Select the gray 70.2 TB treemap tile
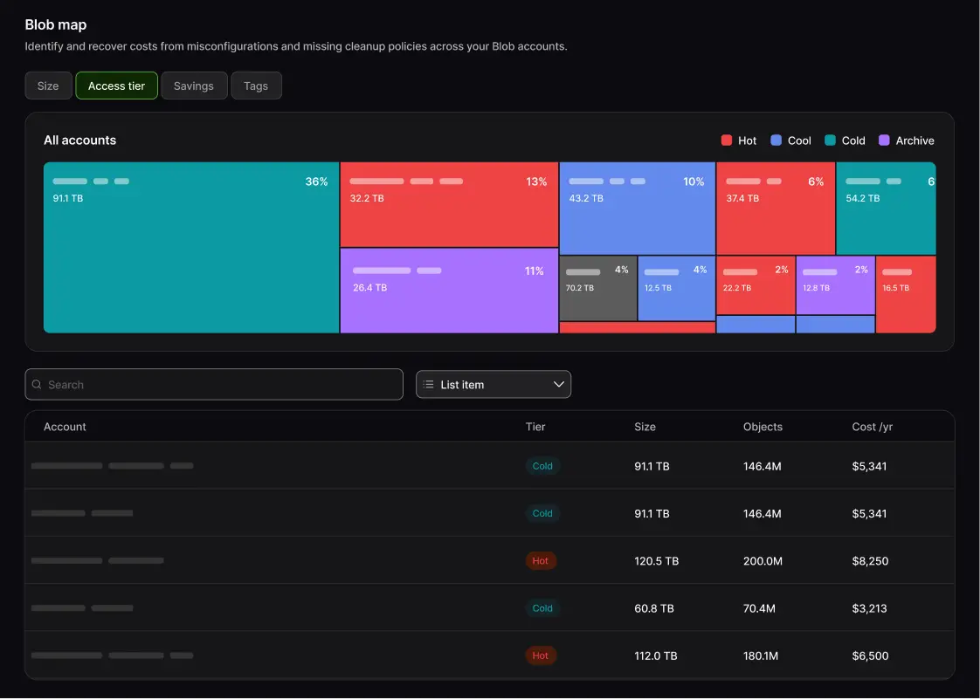980x699 pixels. (598, 289)
